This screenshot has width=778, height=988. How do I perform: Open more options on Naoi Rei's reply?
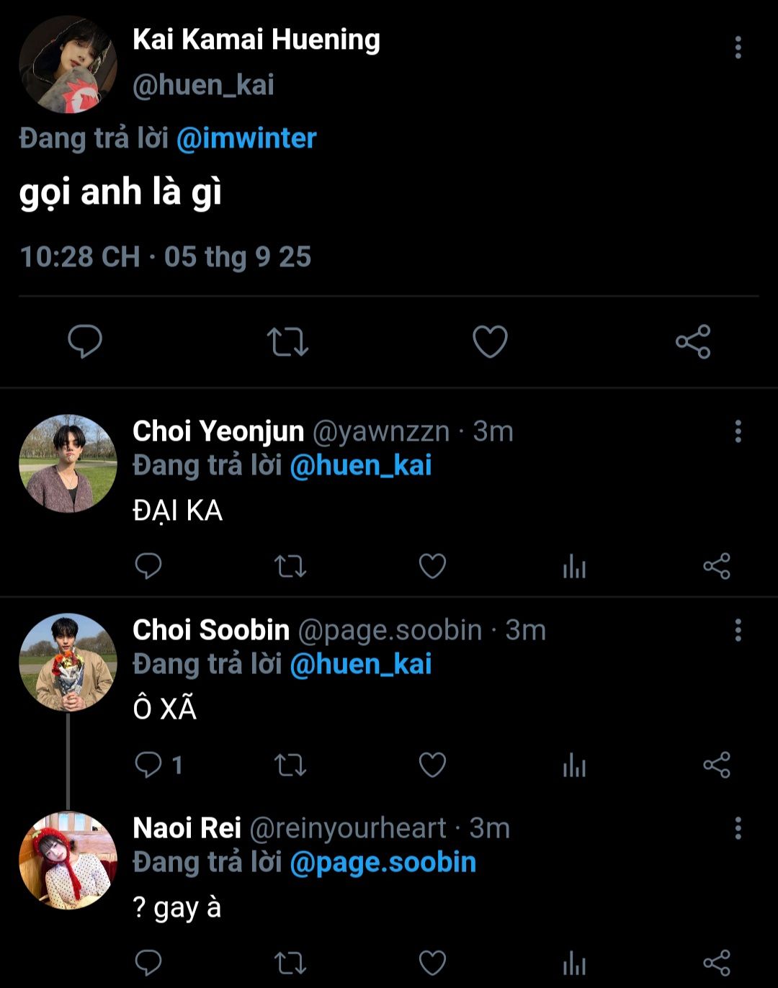(x=738, y=828)
